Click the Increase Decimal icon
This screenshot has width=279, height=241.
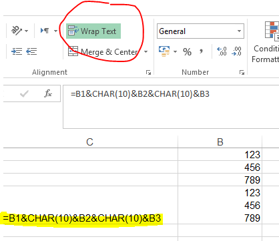222,51
